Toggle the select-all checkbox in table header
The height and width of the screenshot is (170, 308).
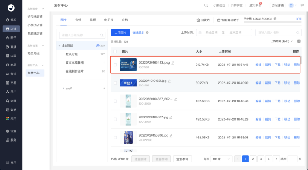(x=115, y=51)
